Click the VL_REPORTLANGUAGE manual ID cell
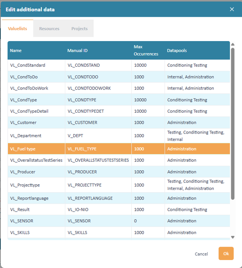 (x=98, y=198)
